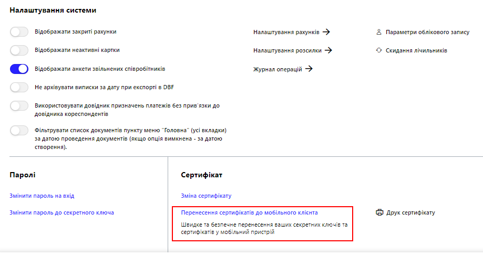483x256 pixels.
Task: Click the arrow icon beside Налаштування рахунків
Action: point(326,31)
